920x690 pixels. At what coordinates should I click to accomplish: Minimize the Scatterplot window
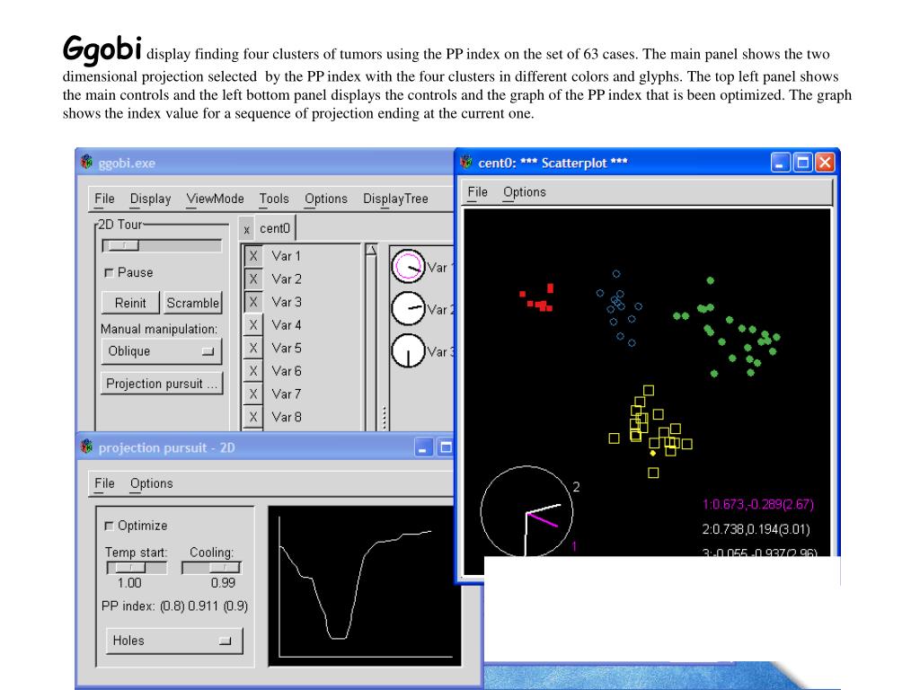pos(781,163)
